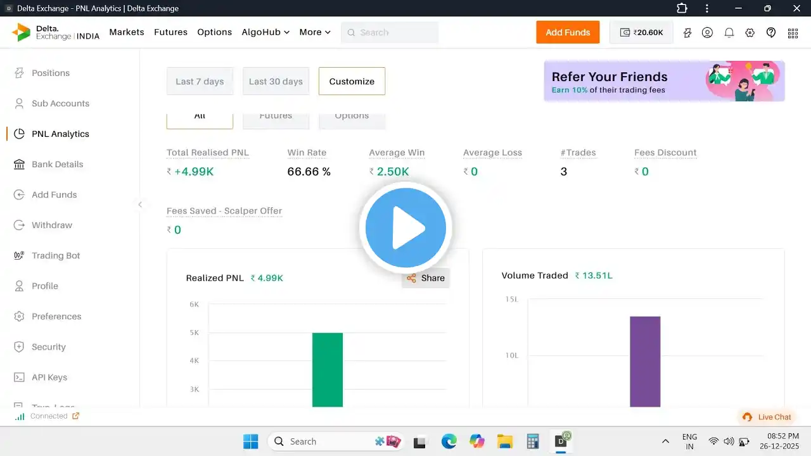The image size is (811, 456).
Task: Open Calculator from the Windows taskbar
Action: (532, 441)
